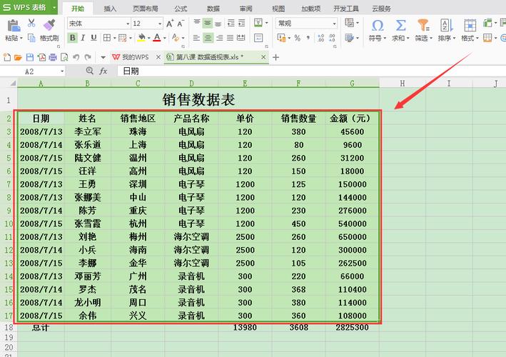
Task: Click the Sort A-Z icon
Action: click(x=447, y=25)
